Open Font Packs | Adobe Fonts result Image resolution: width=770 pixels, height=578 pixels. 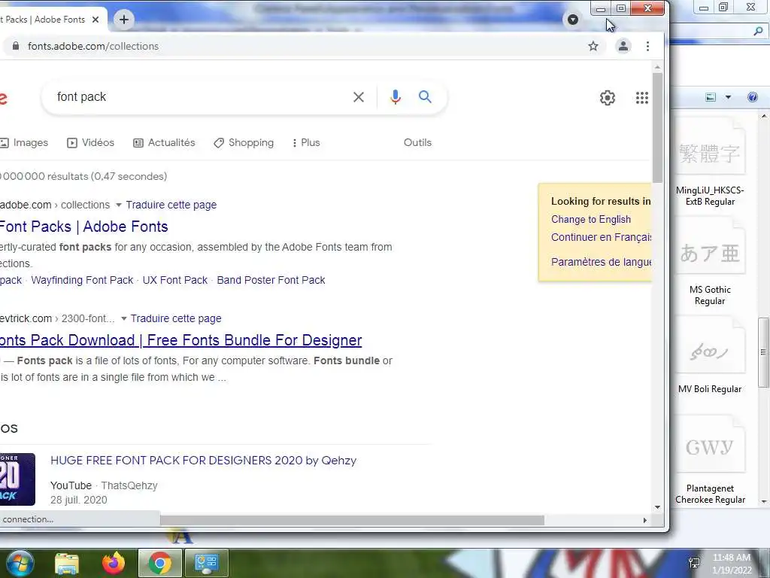click(84, 227)
